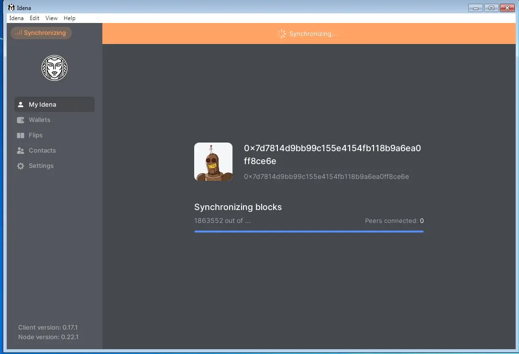Click the Synchronizing status badge in sidebar
519x354 pixels.
[x=41, y=33]
